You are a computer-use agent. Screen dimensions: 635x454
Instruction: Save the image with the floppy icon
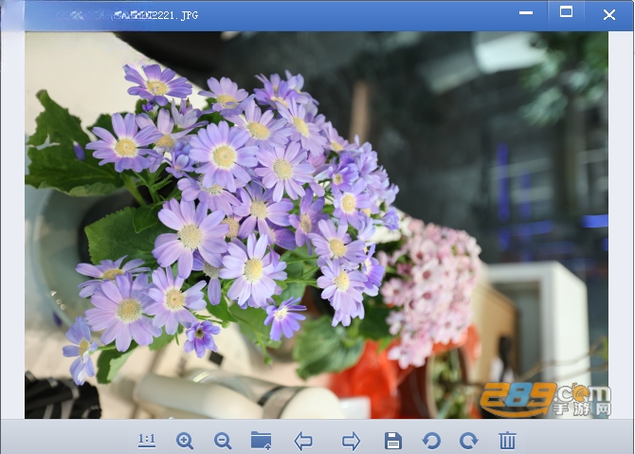tap(392, 441)
